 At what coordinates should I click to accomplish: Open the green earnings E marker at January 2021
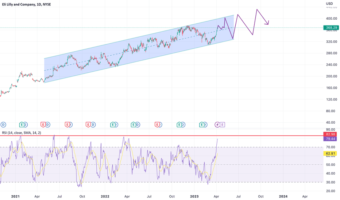(22, 124)
